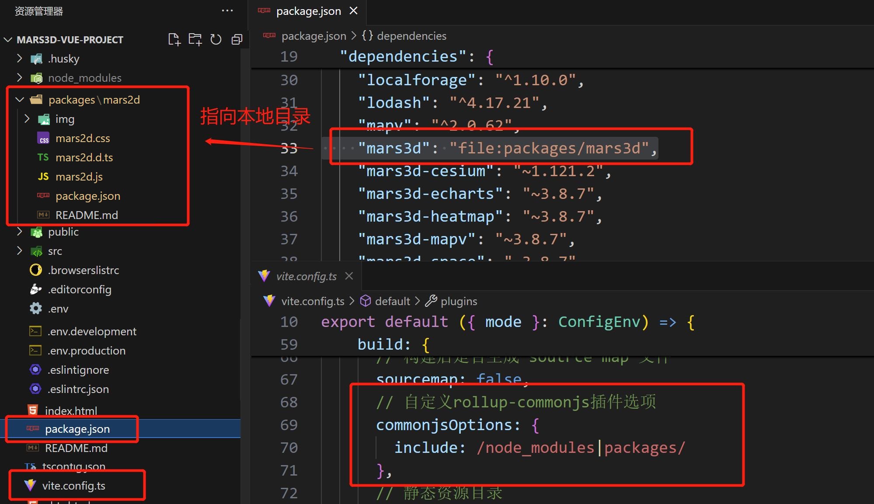Viewport: 874px width, 504px height.
Task: Open the .editorconfig file
Action: point(79,289)
